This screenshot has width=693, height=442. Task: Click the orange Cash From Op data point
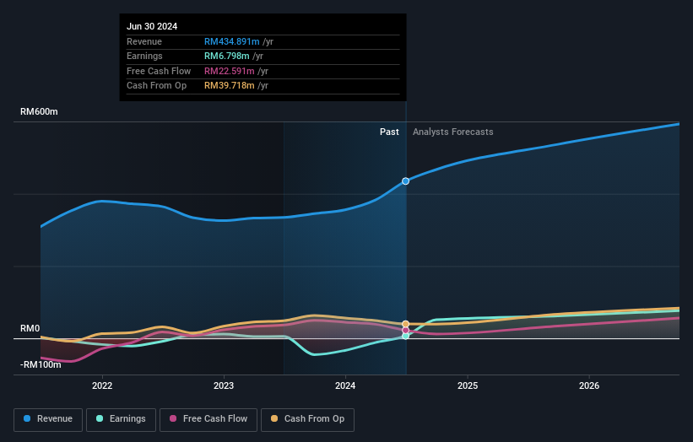point(405,324)
